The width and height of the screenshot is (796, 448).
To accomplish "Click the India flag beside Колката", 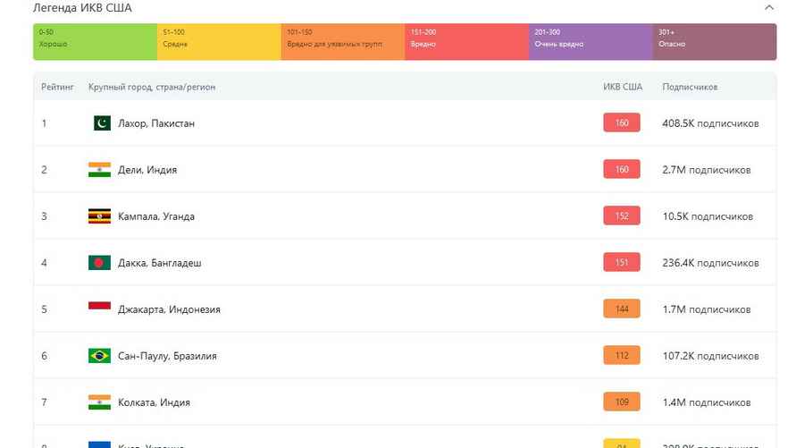I will [99, 402].
